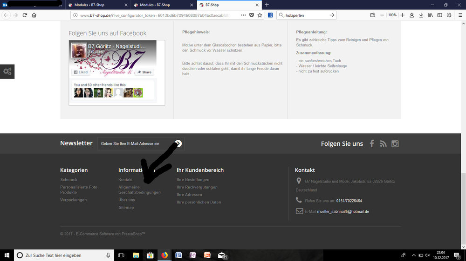Click email mueller_sabrina85@hotmail.de

tap(343, 211)
